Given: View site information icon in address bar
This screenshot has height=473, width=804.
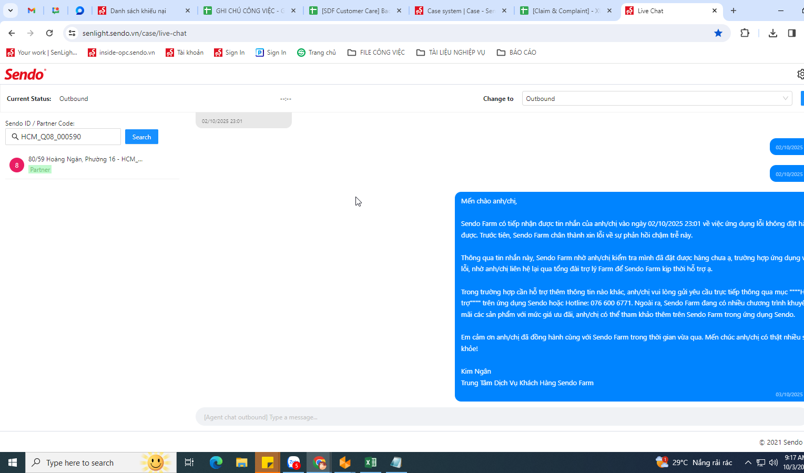Looking at the screenshot, I should (x=72, y=33).
